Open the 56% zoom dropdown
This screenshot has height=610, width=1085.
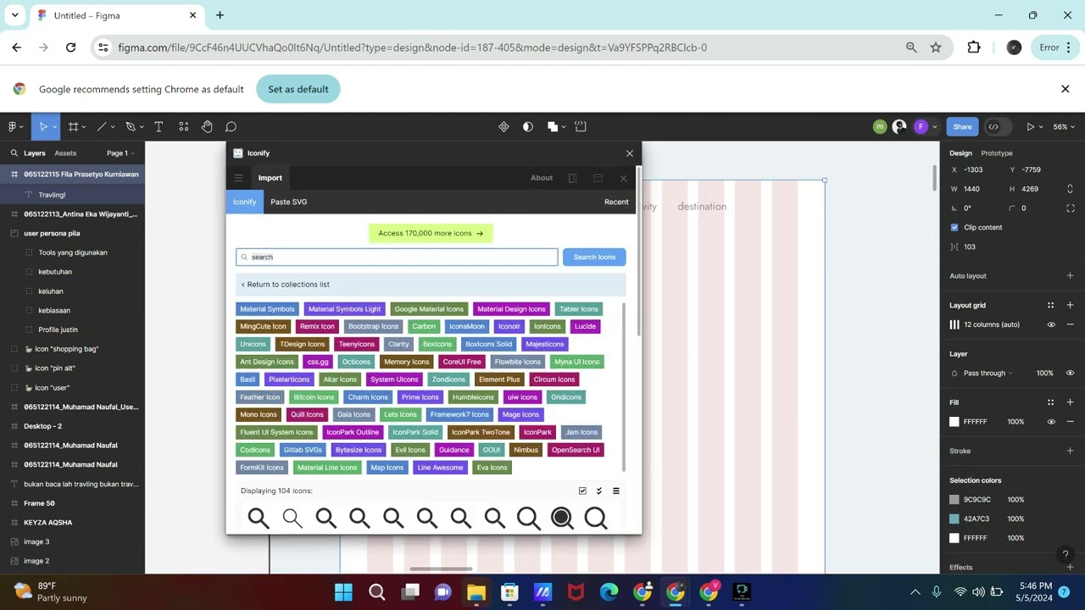point(1064,126)
